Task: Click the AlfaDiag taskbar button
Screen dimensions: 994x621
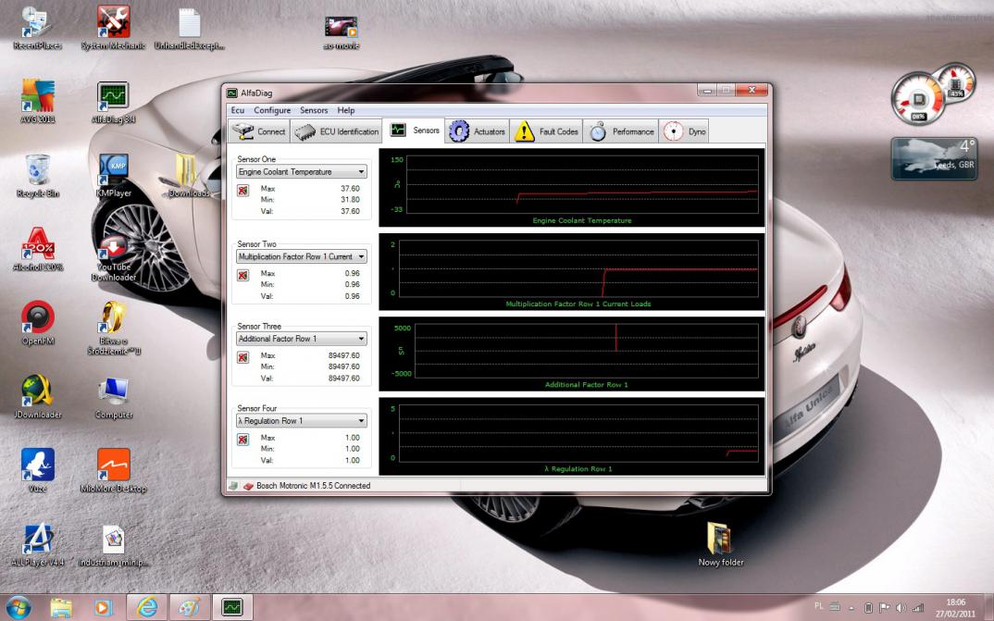Action: coord(232,608)
